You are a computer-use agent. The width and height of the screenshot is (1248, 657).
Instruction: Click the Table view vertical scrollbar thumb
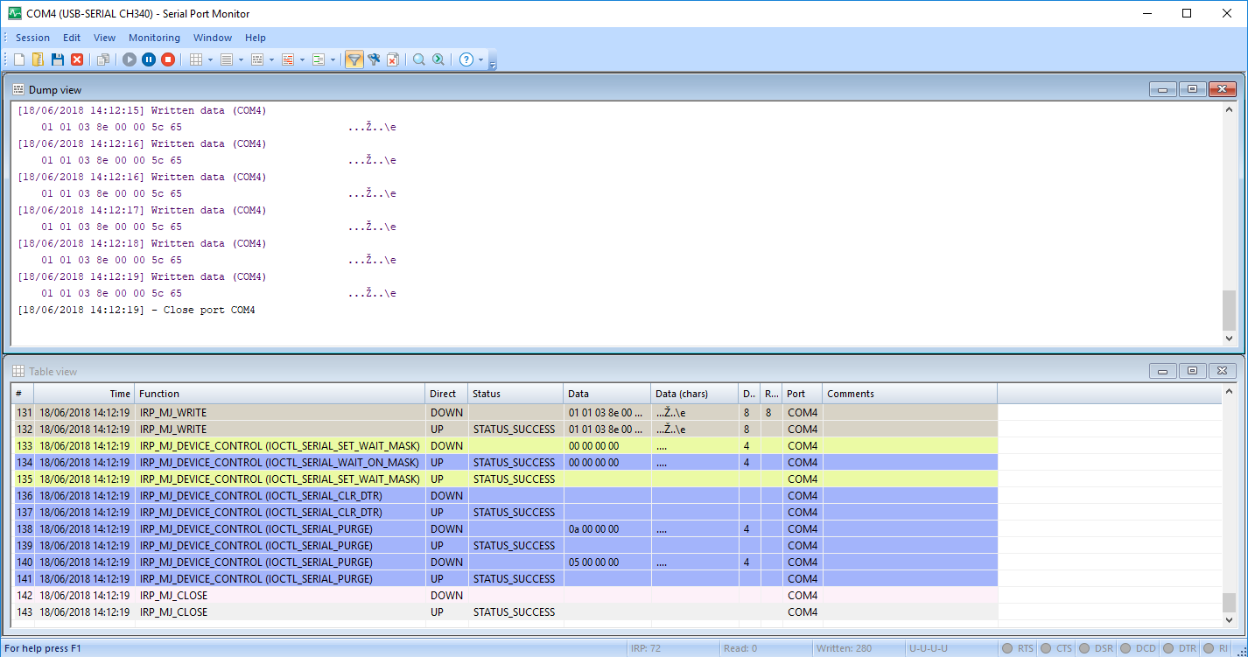point(1229,603)
